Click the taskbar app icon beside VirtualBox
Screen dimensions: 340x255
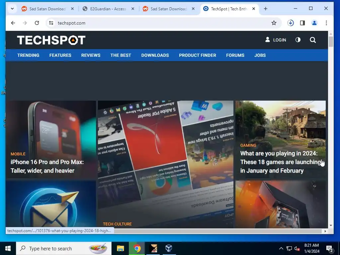pos(154,248)
